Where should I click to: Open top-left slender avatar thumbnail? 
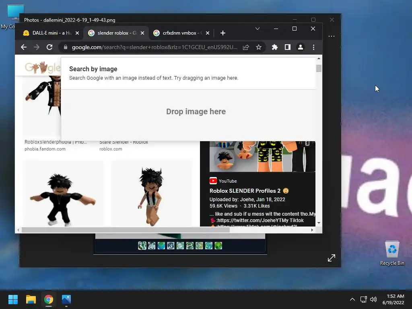(x=41, y=105)
